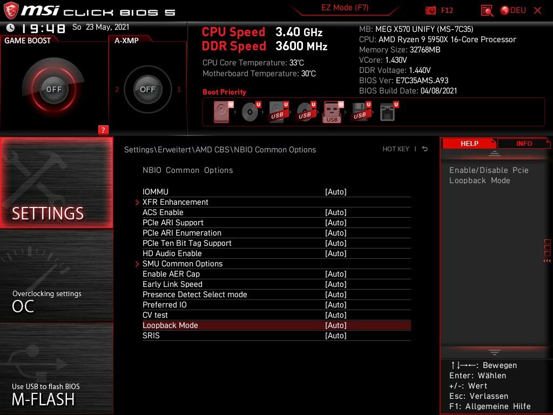Viewport: 553px width, 415px height.
Task: Select the USB hard disk boot icon
Action: click(x=279, y=111)
